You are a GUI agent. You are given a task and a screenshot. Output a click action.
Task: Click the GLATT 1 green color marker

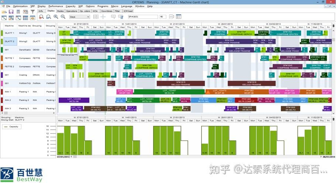(2, 33)
